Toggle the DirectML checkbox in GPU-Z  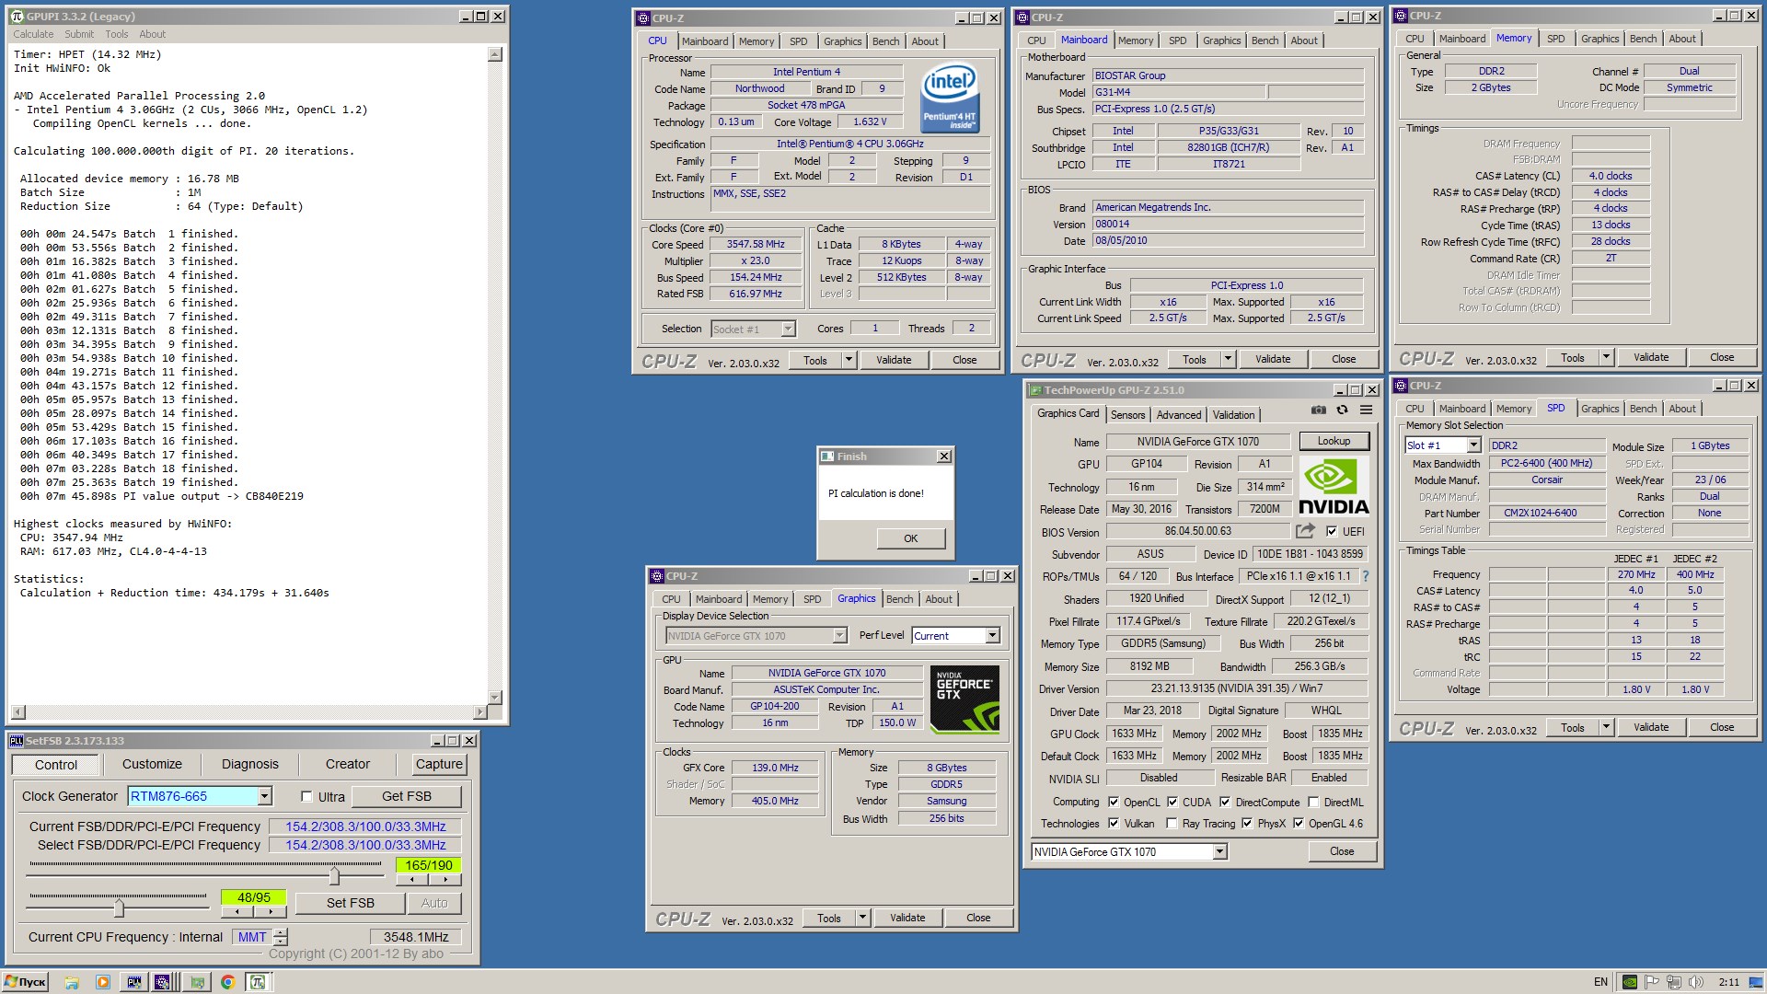1313,803
